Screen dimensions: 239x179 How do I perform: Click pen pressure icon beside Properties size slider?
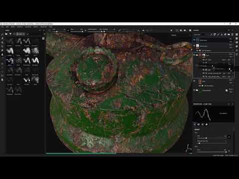229,137
